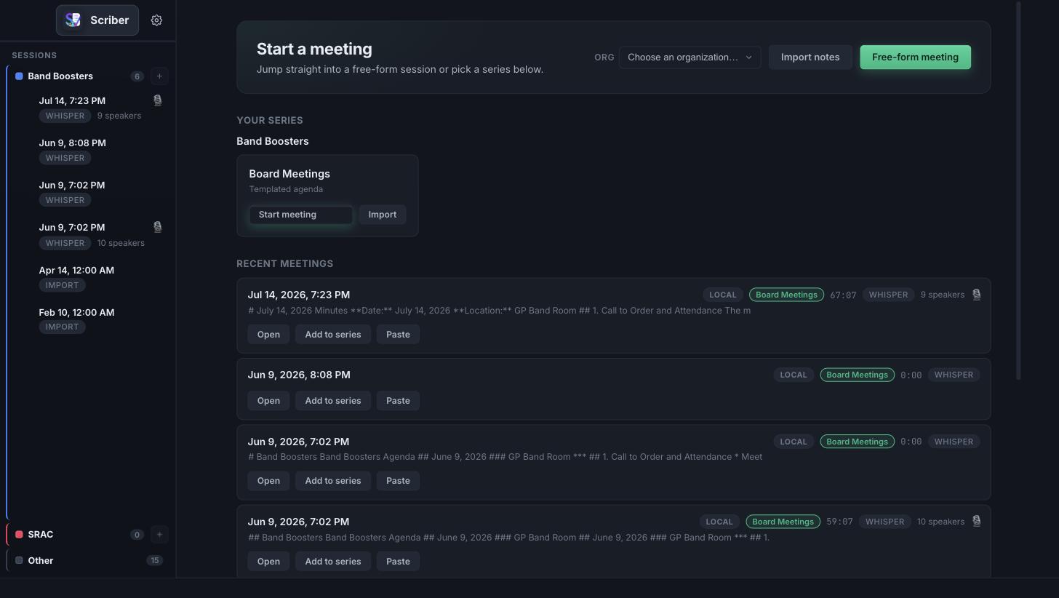The width and height of the screenshot is (1059, 598).
Task: Click the Import notes button
Action: tap(810, 57)
